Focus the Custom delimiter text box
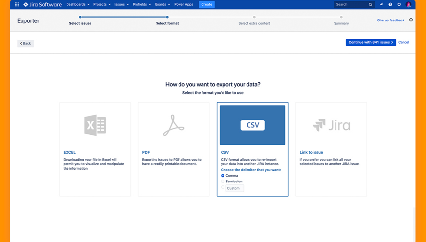This screenshot has height=242, width=426. tap(235, 188)
